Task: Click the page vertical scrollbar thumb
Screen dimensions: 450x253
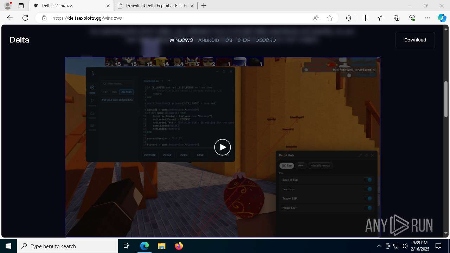Action: pyautogui.click(x=446, y=99)
